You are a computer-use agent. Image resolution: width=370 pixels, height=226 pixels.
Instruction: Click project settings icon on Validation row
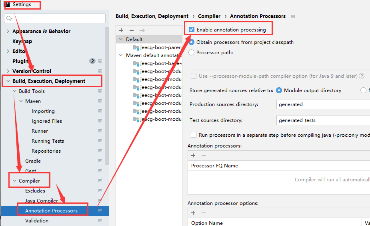click(x=100, y=220)
